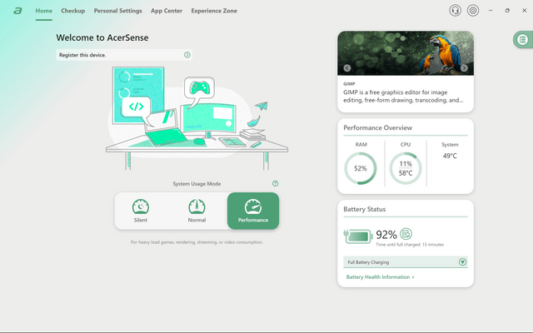
Task: Close the AcerSense window
Action: [524, 11]
